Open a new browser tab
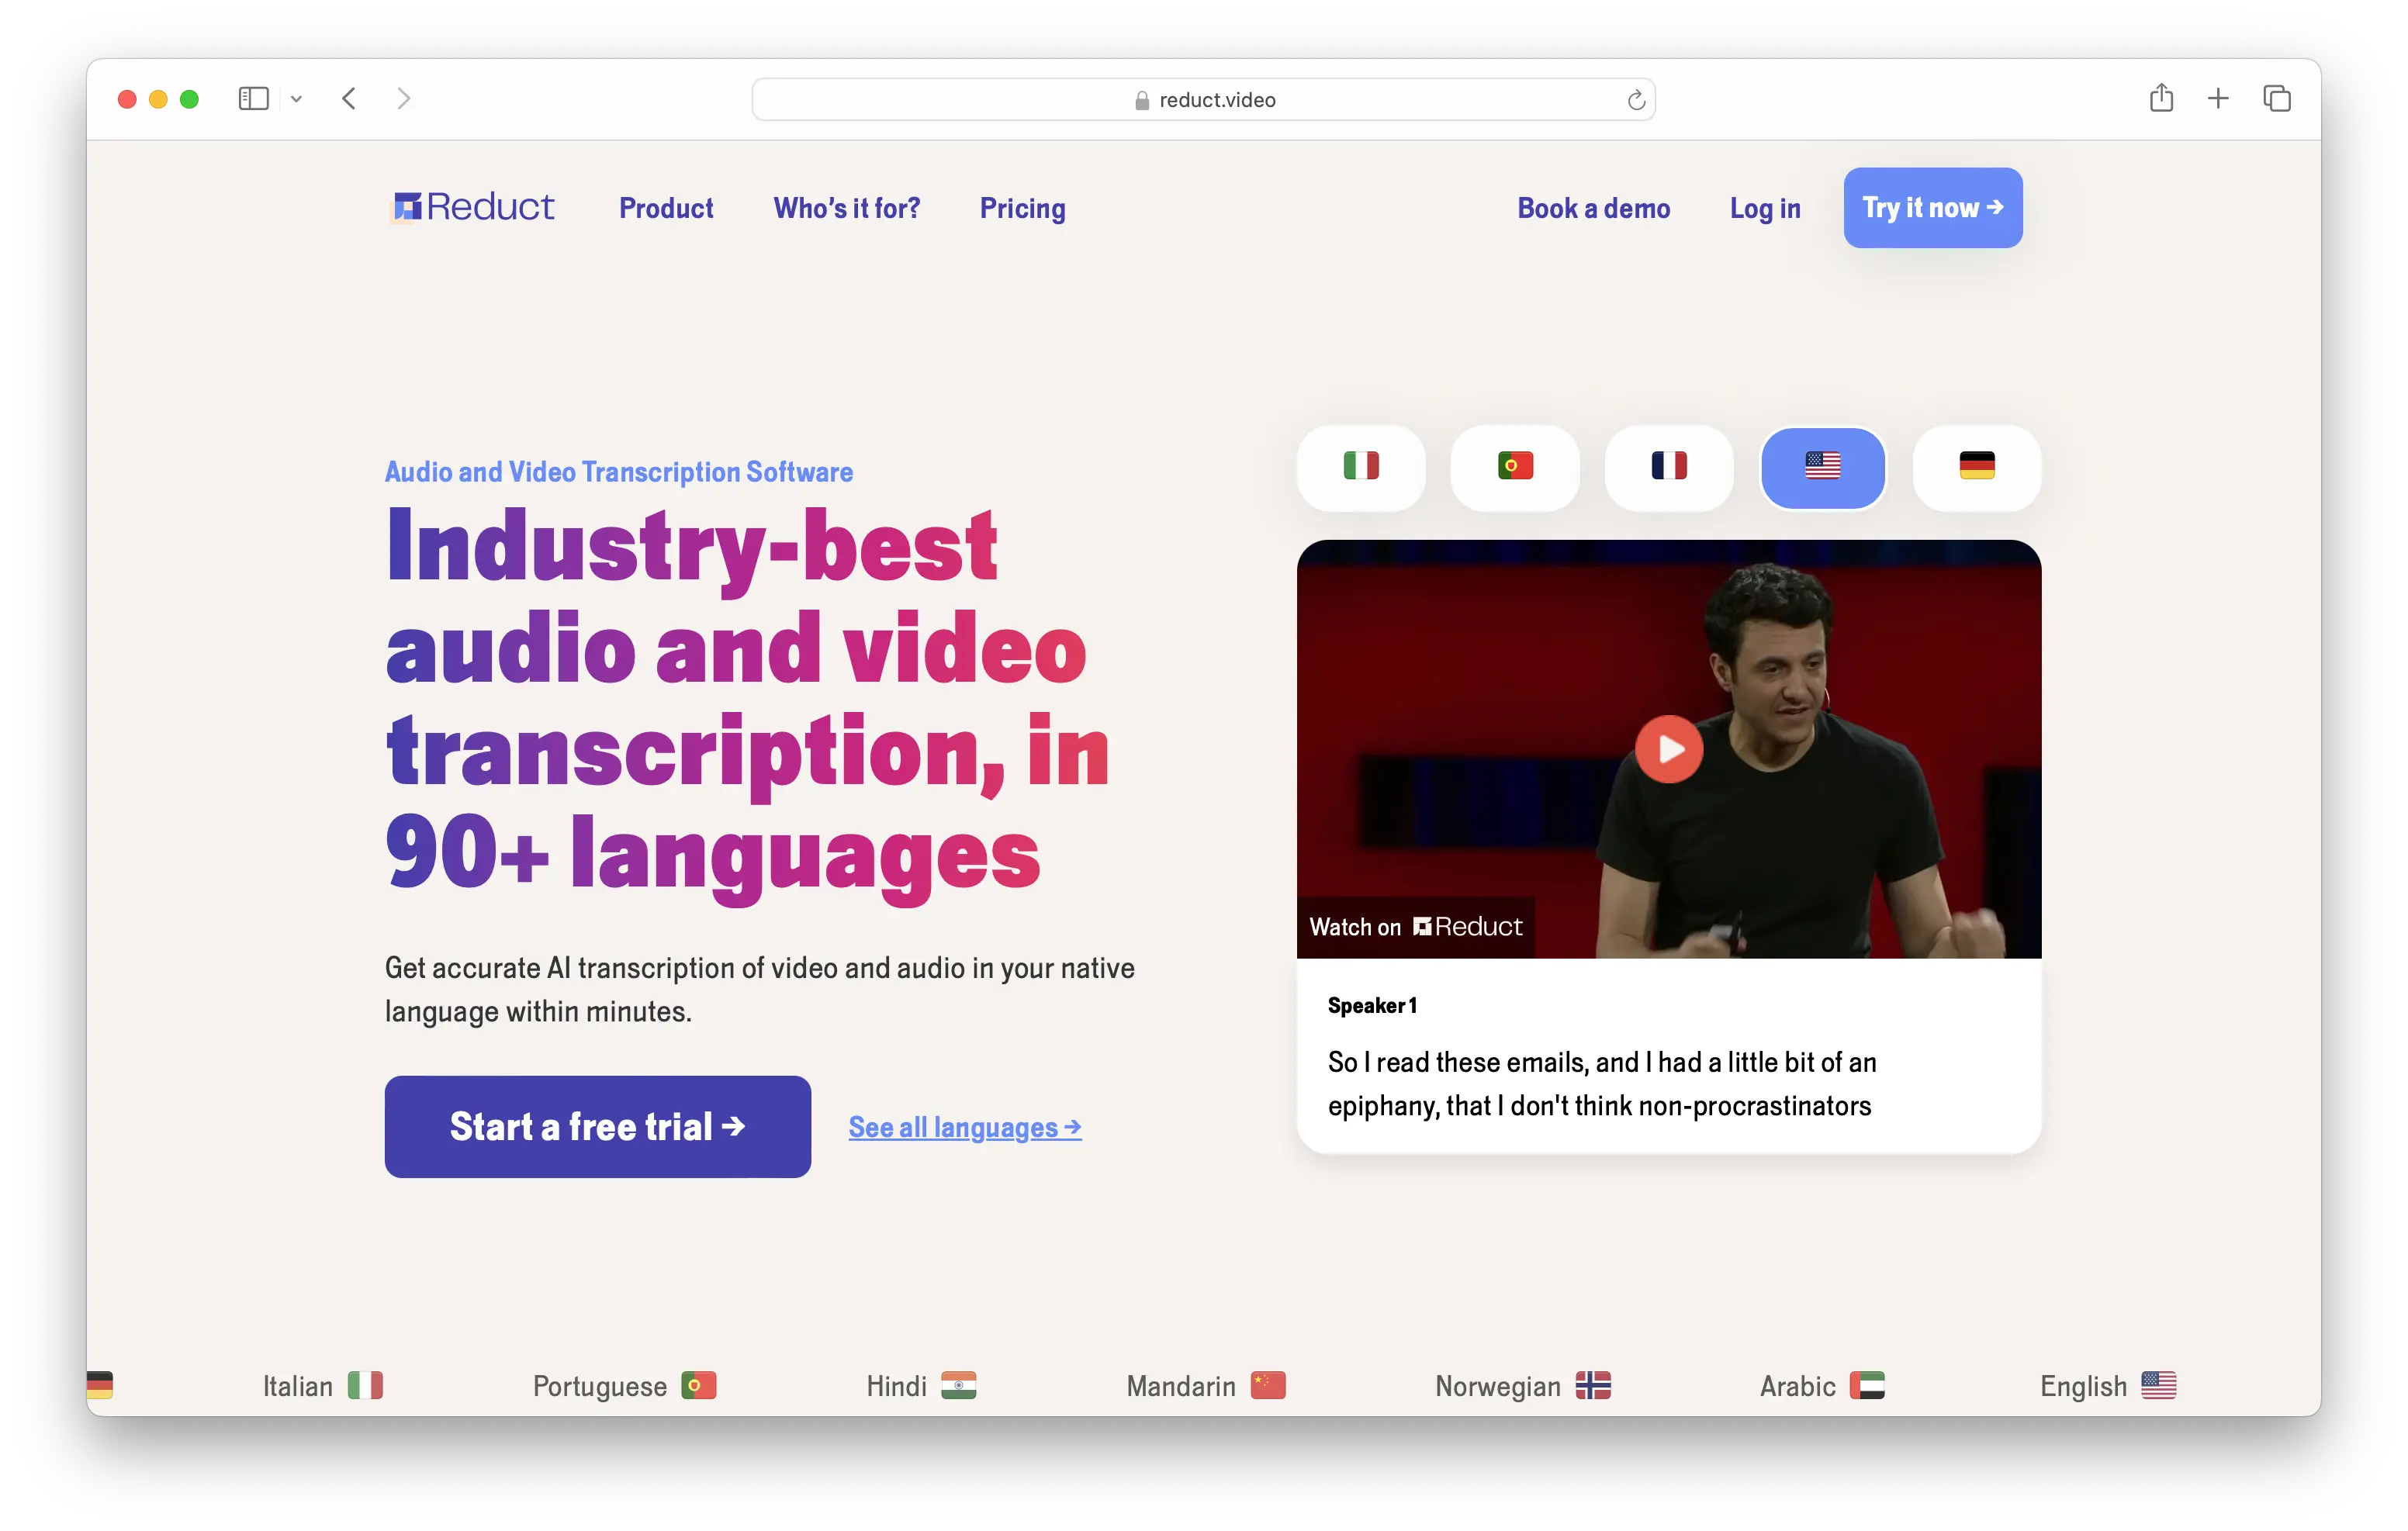 (2218, 98)
